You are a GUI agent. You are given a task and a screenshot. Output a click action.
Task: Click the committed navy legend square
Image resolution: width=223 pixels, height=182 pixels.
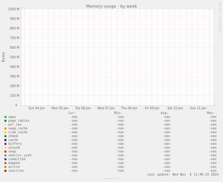point(5,159)
